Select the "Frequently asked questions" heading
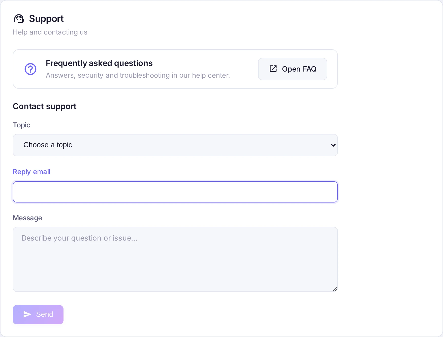Screen dimensions: 443x337 coord(99,63)
